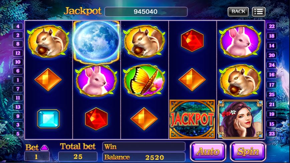Click the pink rabbit in fifth reel
Screen dimensions: 290x163
[240, 41]
